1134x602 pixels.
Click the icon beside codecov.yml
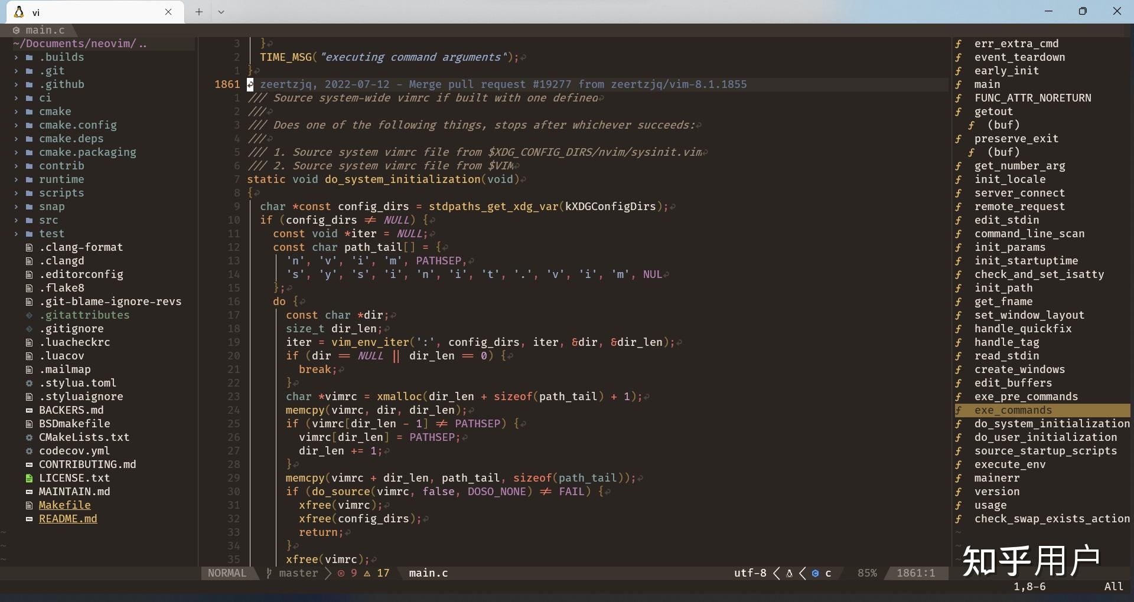pyautogui.click(x=28, y=451)
